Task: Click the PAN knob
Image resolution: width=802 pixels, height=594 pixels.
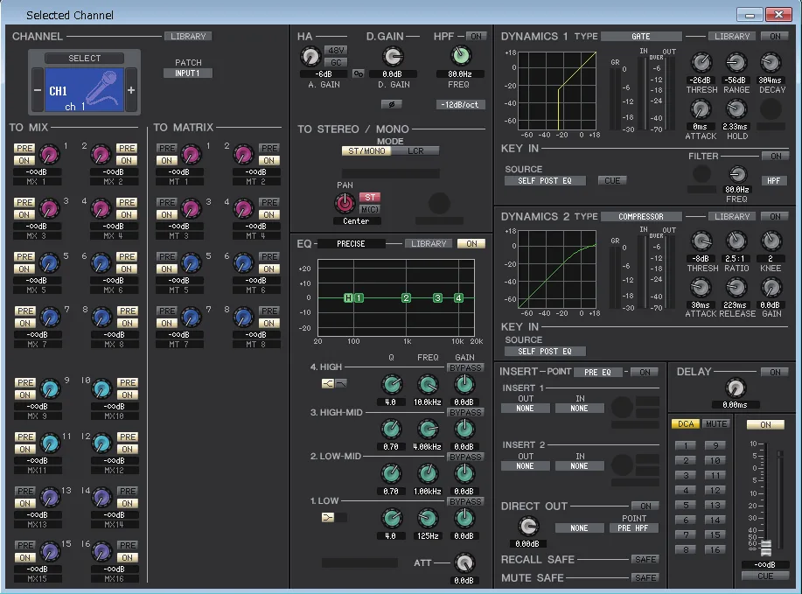Action: tap(345, 203)
